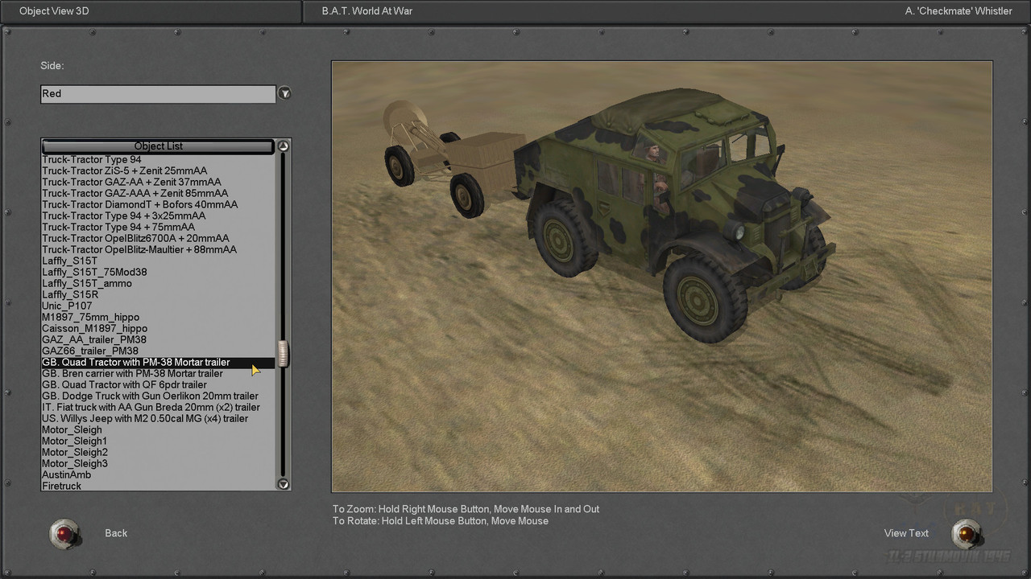Select Motor_Sleigh entry

158,429
